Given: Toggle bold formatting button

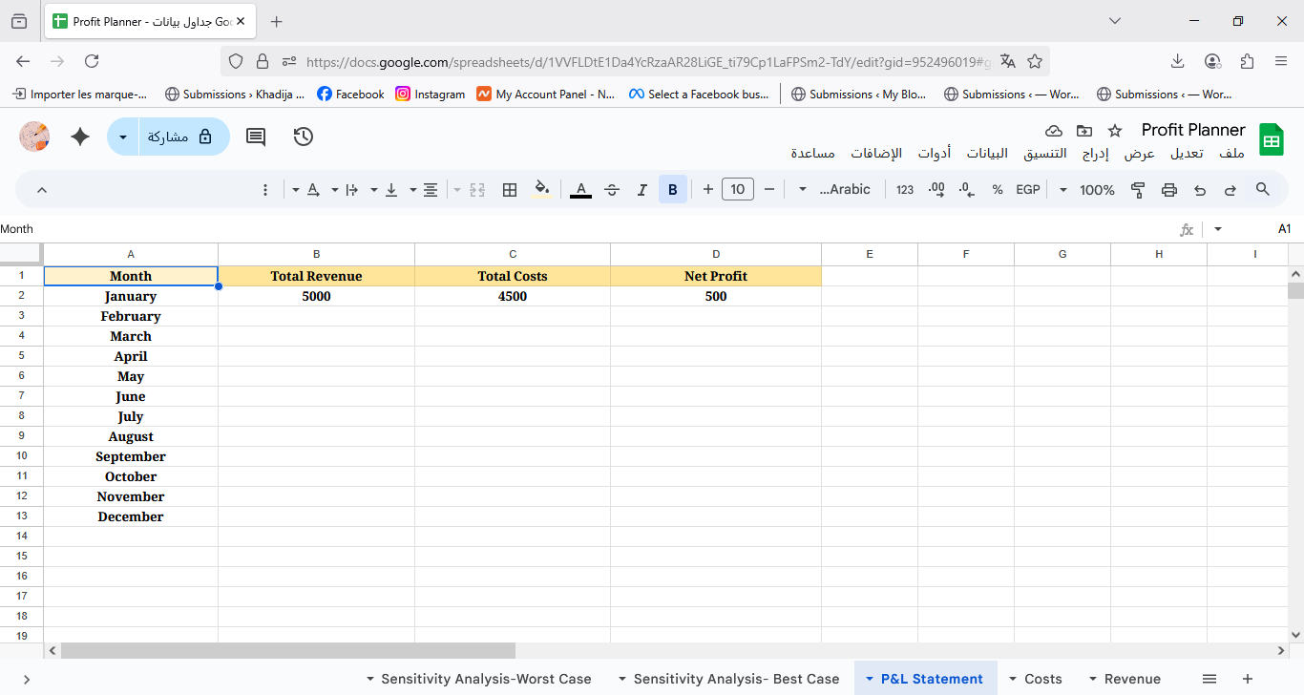Looking at the screenshot, I should pyautogui.click(x=672, y=190).
